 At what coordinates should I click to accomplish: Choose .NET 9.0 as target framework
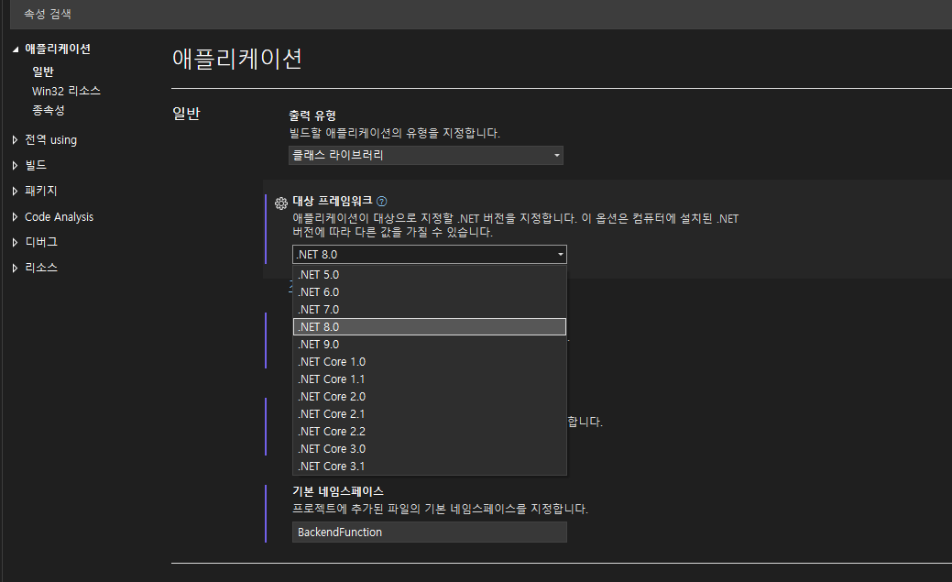(429, 345)
